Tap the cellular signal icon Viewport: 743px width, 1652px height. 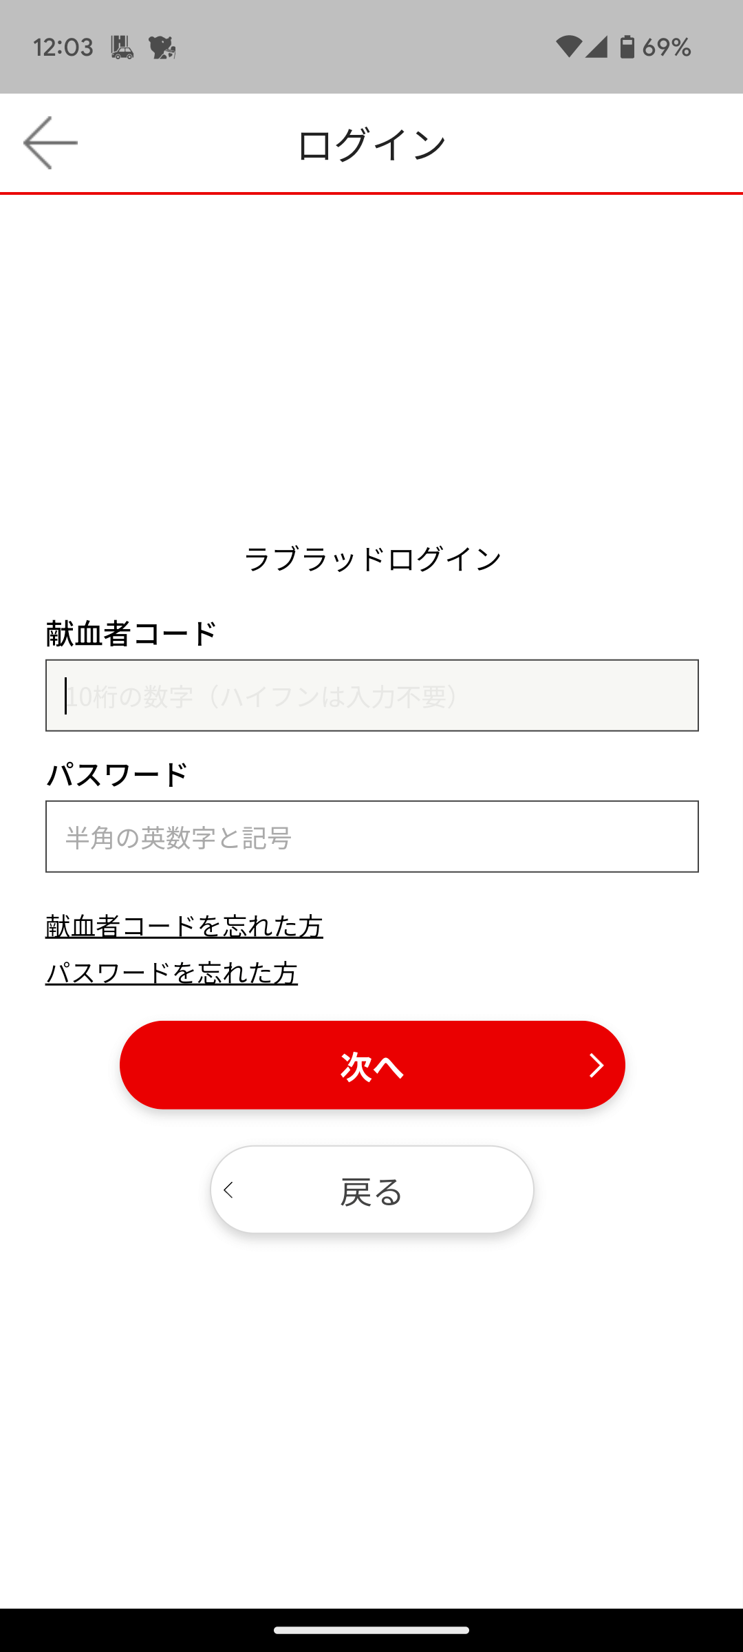click(596, 47)
